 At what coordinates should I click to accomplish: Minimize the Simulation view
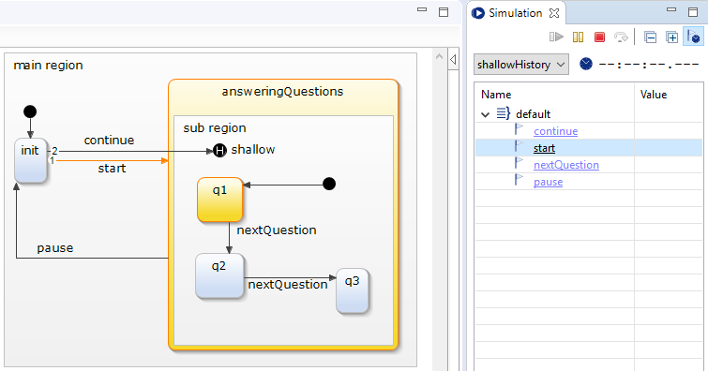[671, 9]
